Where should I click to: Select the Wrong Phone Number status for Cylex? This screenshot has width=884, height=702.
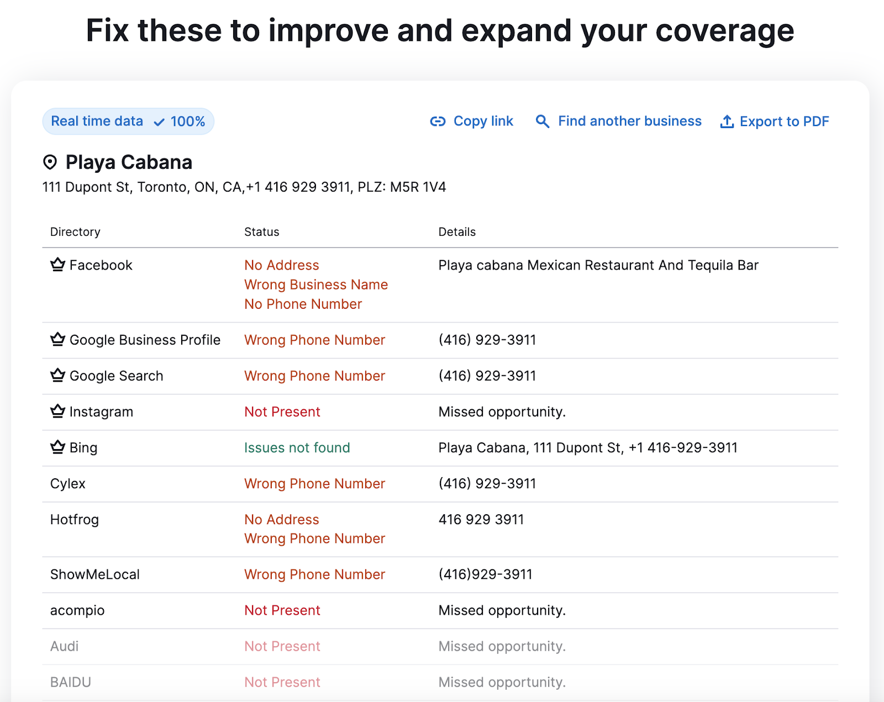[314, 483]
